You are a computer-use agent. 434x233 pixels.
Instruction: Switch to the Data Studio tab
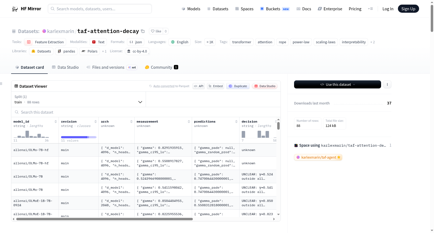point(65,67)
